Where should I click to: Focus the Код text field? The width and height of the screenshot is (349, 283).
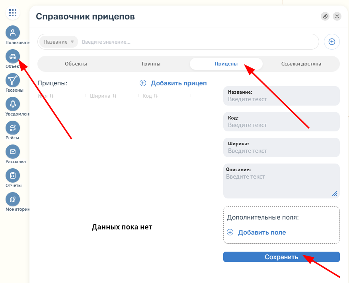coord(281,121)
